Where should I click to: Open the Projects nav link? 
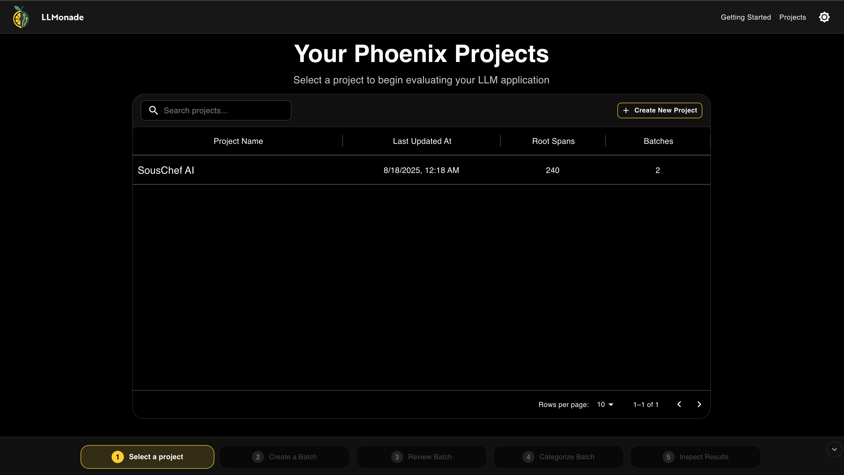pos(793,17)
